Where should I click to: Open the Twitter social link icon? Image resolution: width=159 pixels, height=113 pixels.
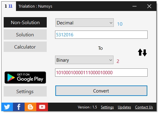7,107
